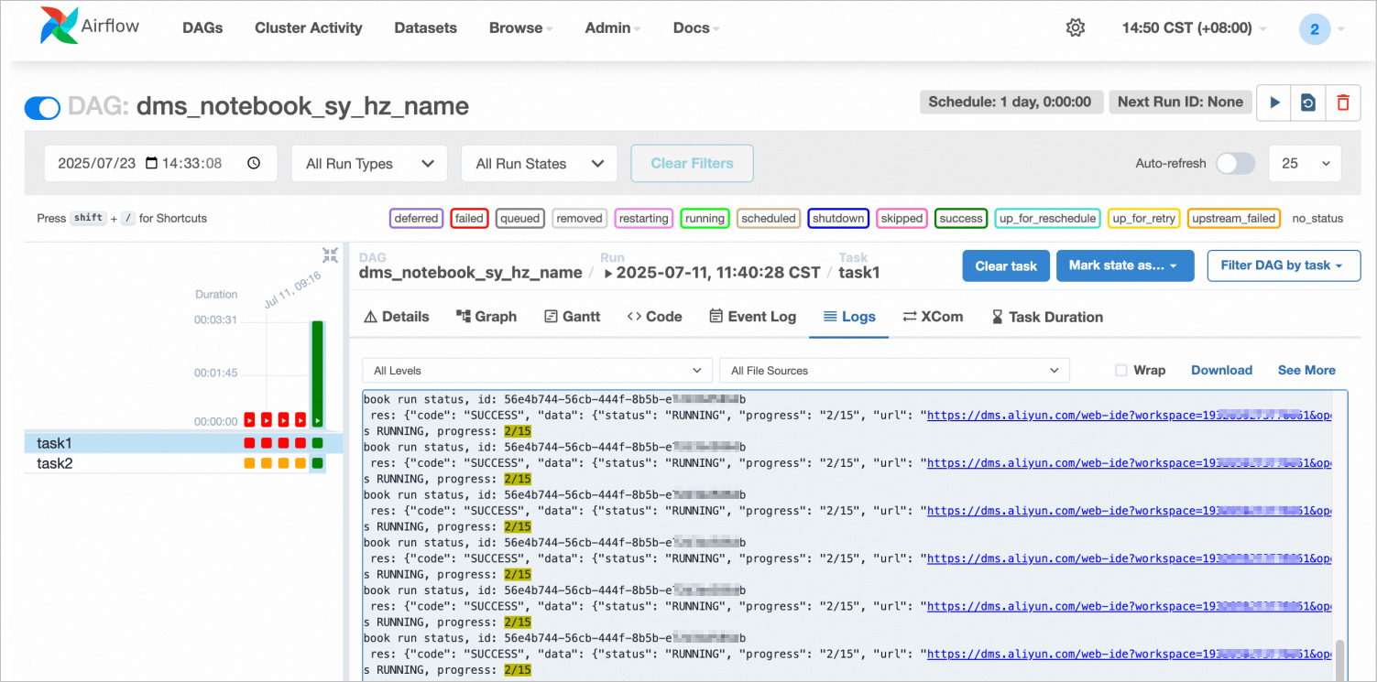Select the leftmost red failed run bar
The image size is (1377, 682).
coord(249,419)
